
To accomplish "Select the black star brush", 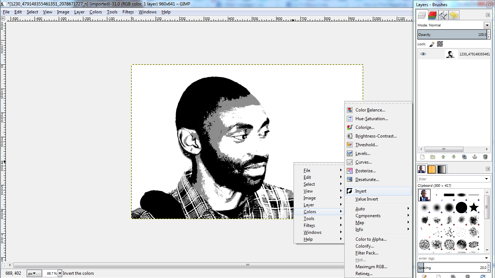I will (474, 208).
